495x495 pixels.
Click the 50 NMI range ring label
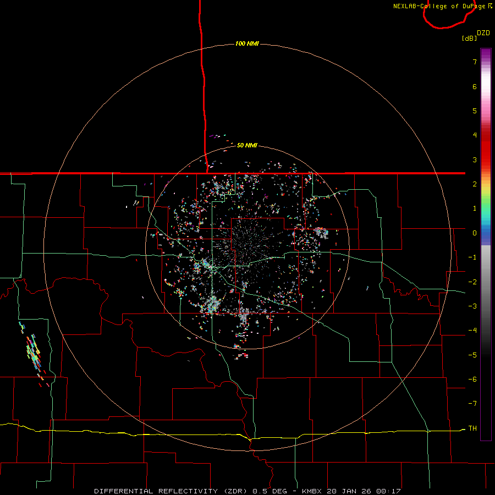(x=247, y=145)
